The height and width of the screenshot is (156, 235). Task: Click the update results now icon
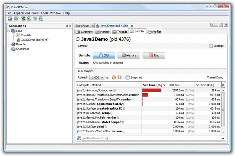[x=119, y=78]
